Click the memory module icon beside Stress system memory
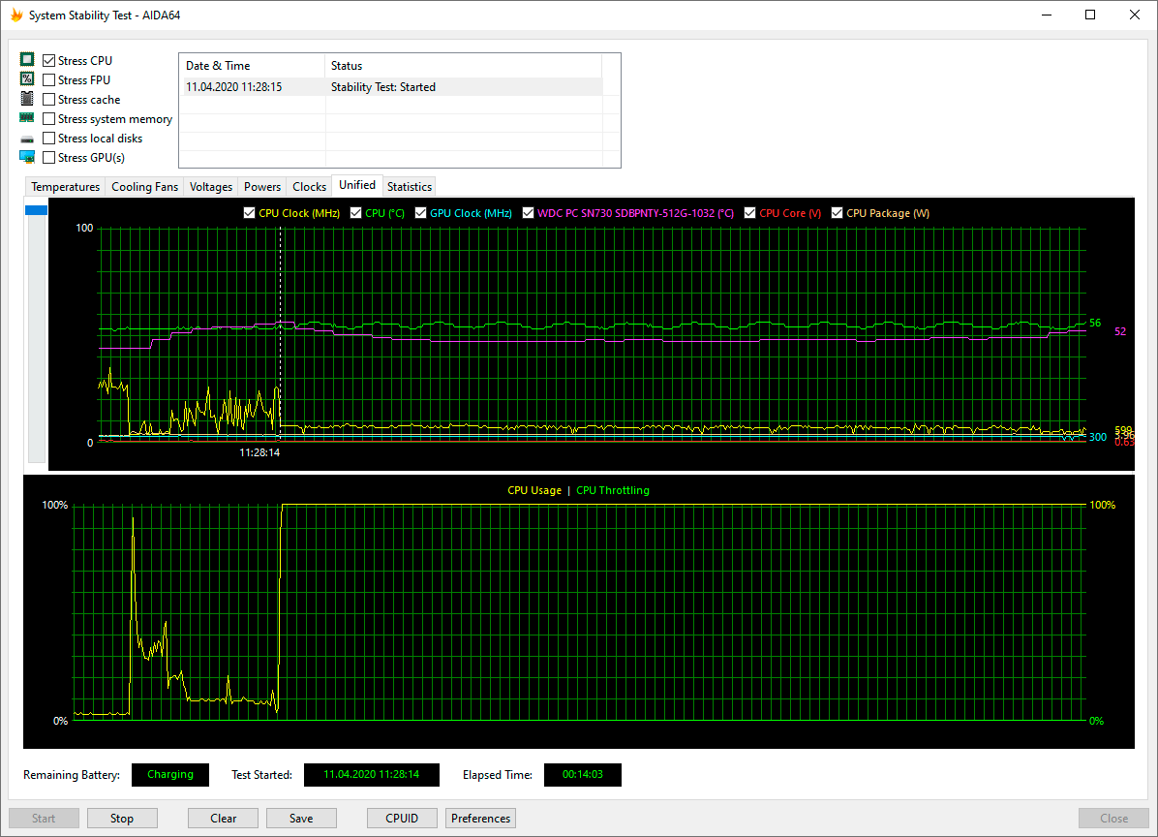 (x=27, y=118)
